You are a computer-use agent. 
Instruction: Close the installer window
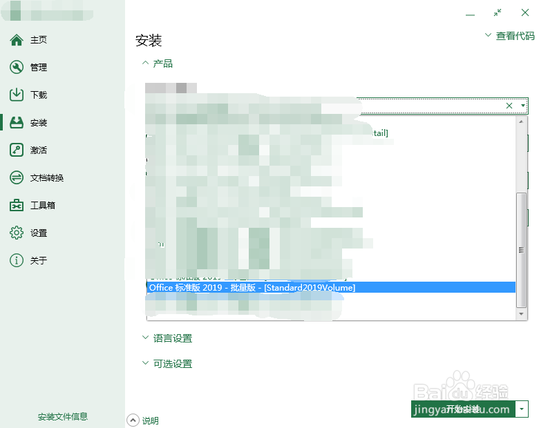pyautogui.click(x=525, y=12)
